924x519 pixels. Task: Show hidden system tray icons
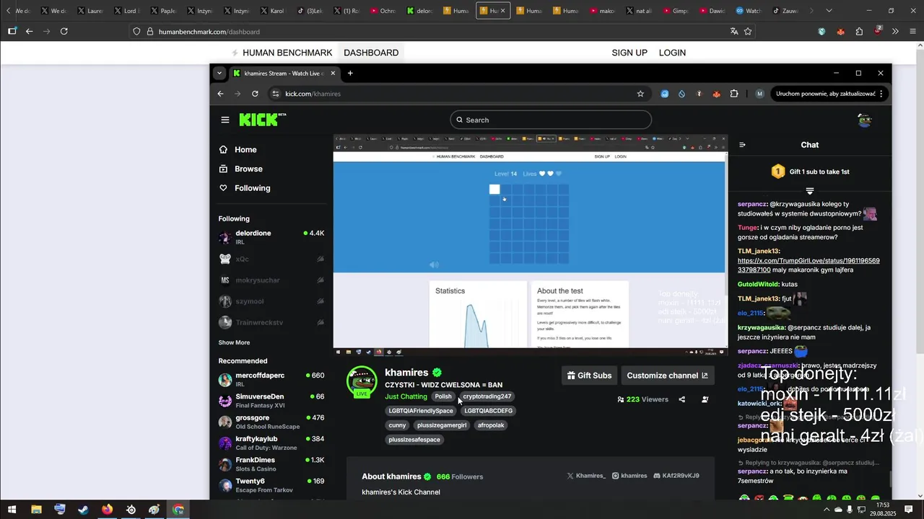point(827,510)
